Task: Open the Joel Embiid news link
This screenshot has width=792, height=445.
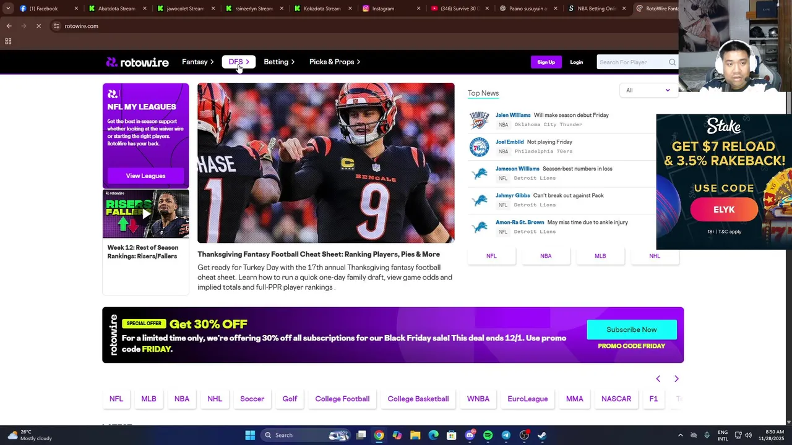Action: click(510, 142)
